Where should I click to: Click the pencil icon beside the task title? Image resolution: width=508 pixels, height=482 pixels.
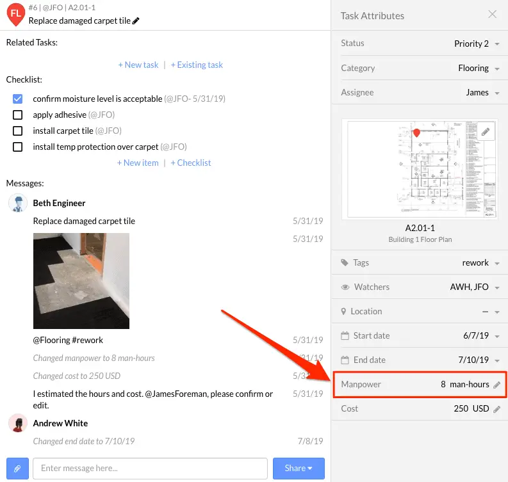pos(136,20)
